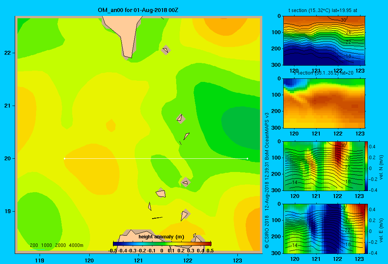Click the '14' contour label in vel. N plot
388x264 pixels.
tap(294, 182)
